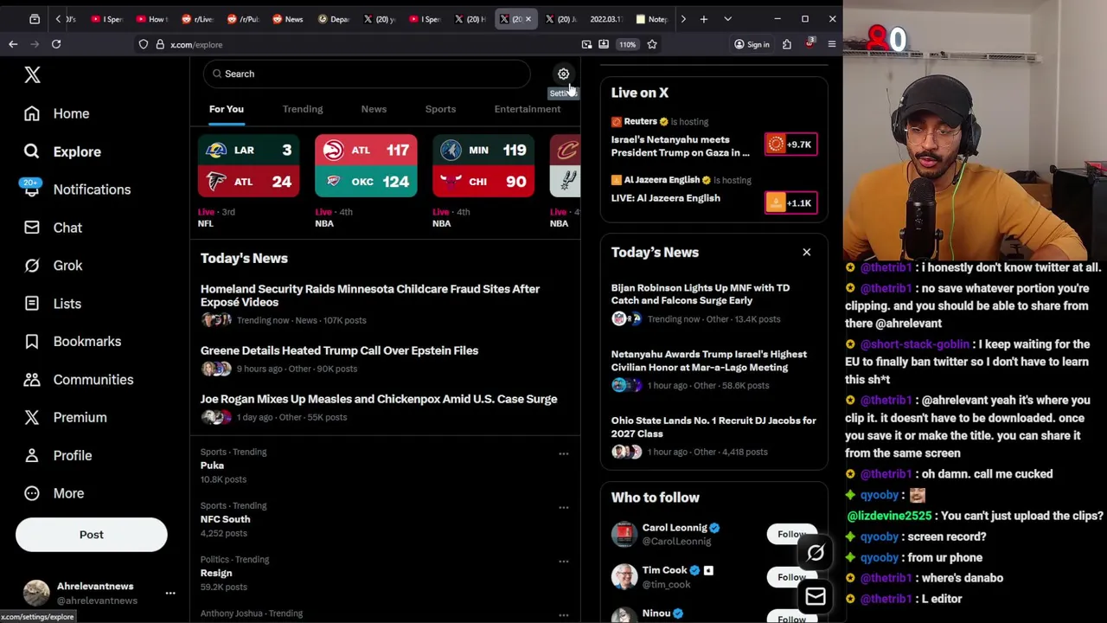Screen dimensions: 1107x623
Task: Select the For You tab
Action: tap(227, 109)
